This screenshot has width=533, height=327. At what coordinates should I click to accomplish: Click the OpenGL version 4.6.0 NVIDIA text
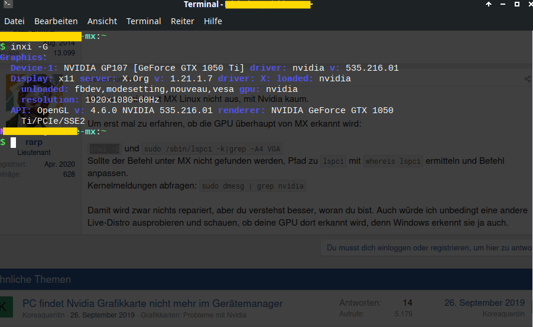pyautogui.click(x=151, y=110)
